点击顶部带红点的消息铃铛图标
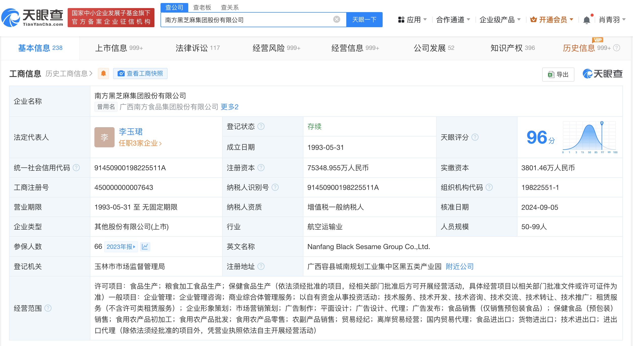 587,19
